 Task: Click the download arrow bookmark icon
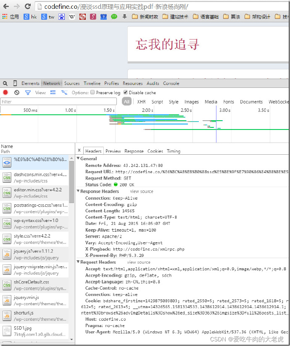point(124,16)
